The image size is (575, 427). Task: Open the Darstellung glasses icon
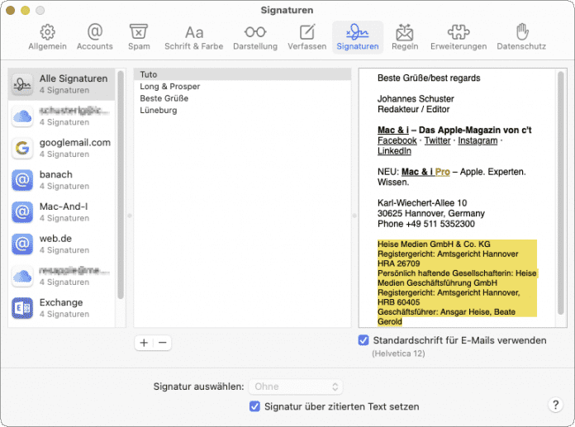coord(255,32)
